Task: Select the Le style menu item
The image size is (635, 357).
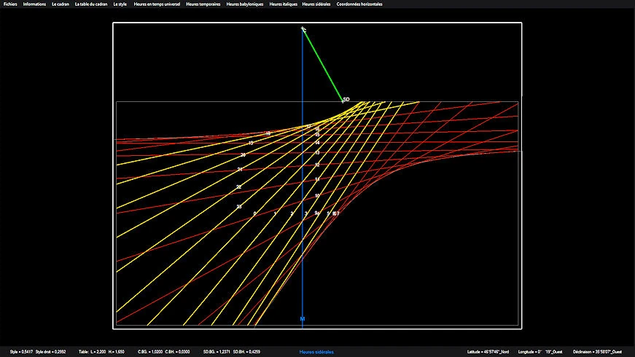Action: click(x=120, y=4)
